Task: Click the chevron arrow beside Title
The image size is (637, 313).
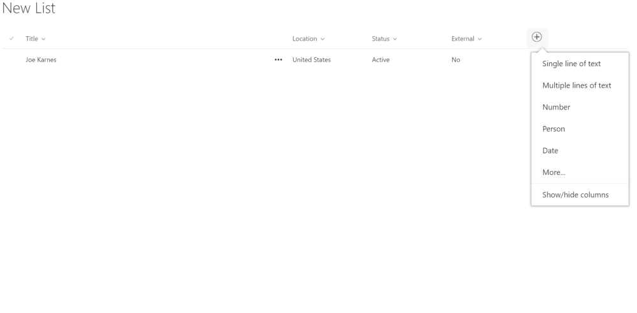Action: (x=44, y=39)
